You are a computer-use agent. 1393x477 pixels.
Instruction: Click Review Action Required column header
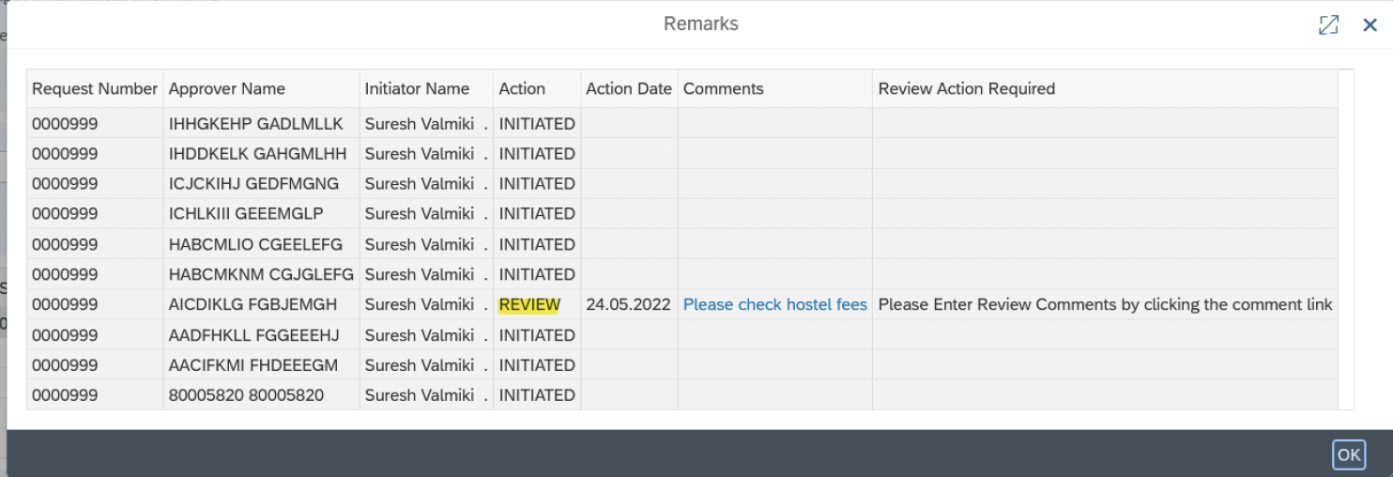click(x=966, y=88)
